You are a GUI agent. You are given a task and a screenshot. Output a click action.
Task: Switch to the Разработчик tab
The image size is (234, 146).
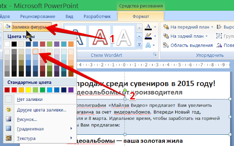click(x=97, y=16)
